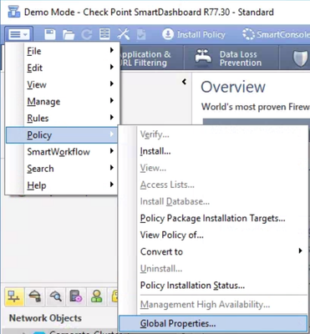Click the Open folder toolbar icon
The width and height of the screenshot is (310, 334).
(x=69, y=34)
